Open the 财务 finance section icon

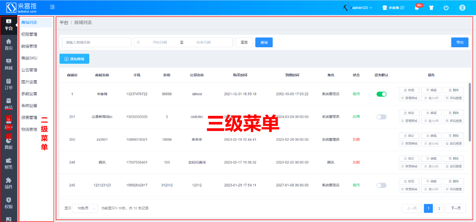pyautogui.click(x=9, y=163)
